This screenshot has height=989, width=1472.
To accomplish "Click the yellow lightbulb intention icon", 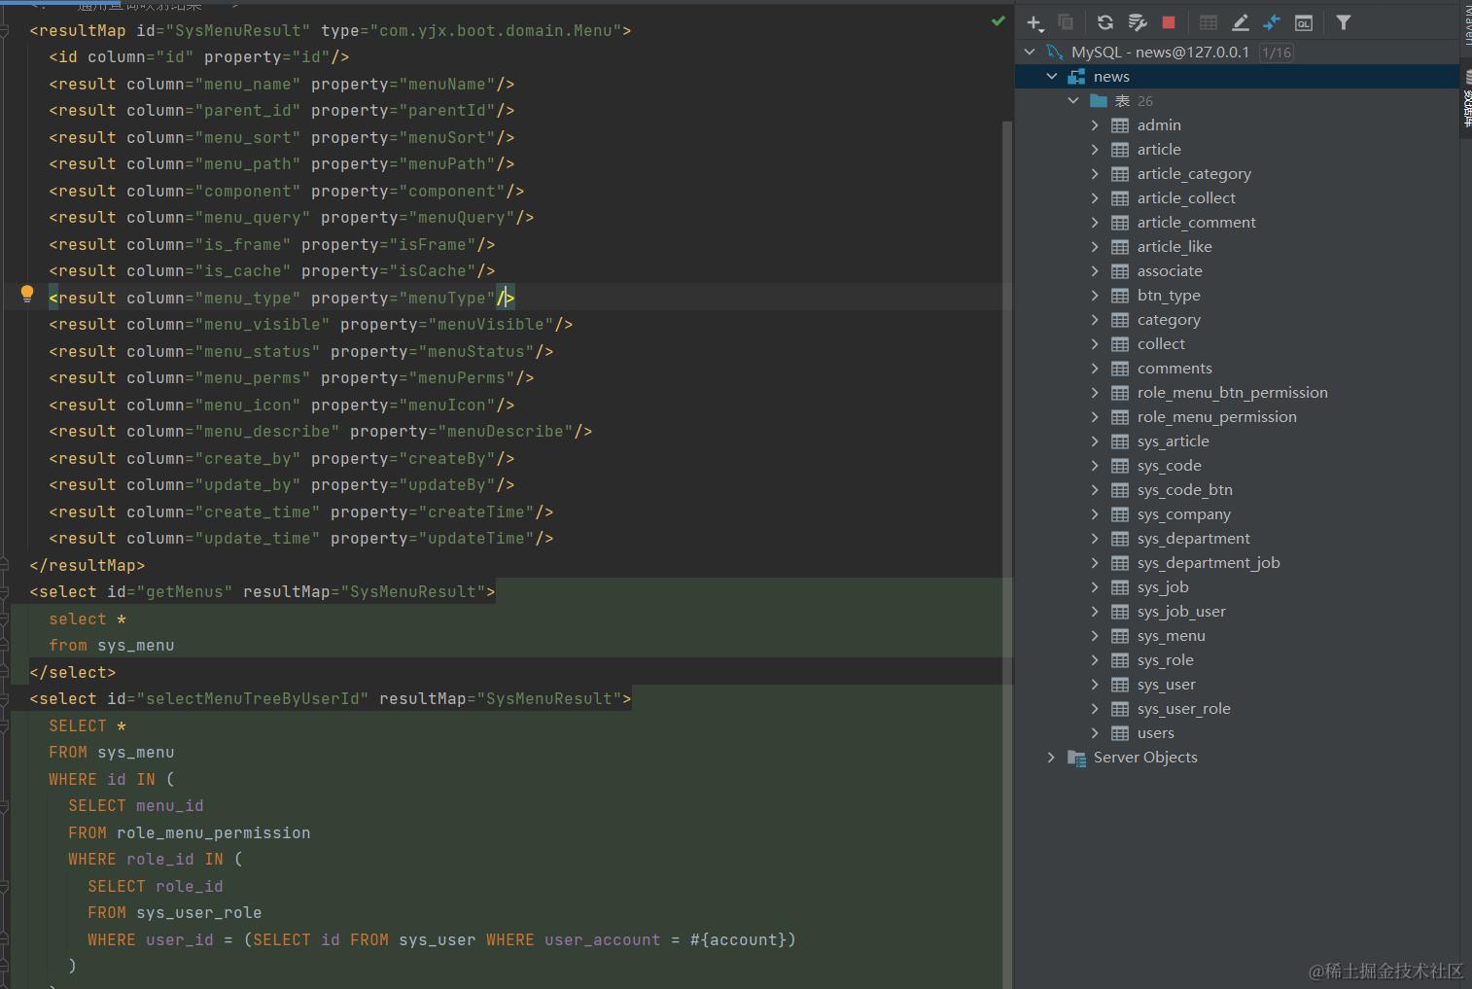I will click(x=27, y=294).
